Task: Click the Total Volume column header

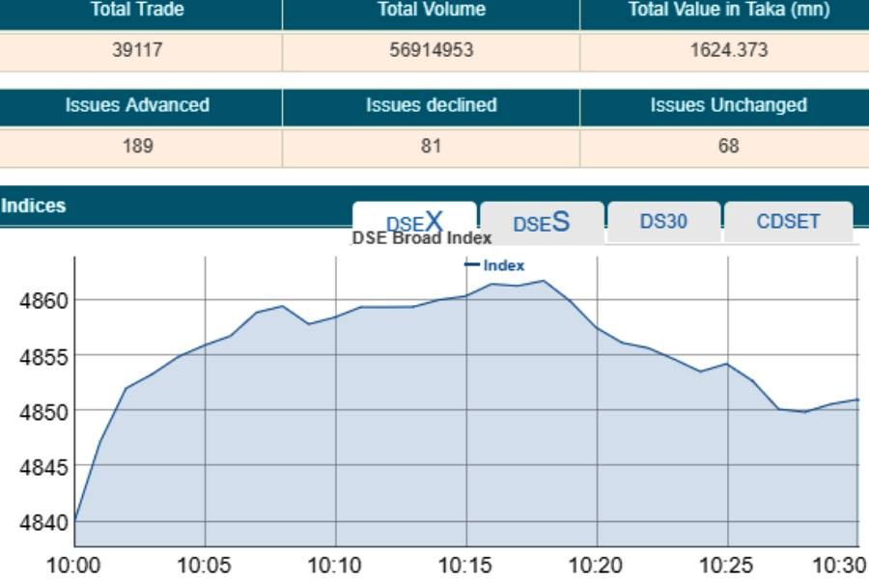Action: (431, 10)
